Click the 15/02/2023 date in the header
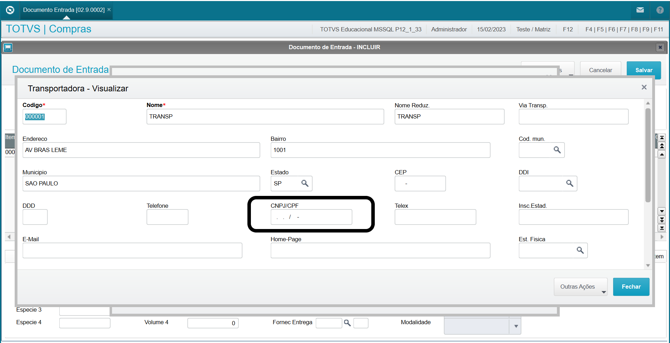The width and height of the screenshot is (670, 343). click(491, 29)
